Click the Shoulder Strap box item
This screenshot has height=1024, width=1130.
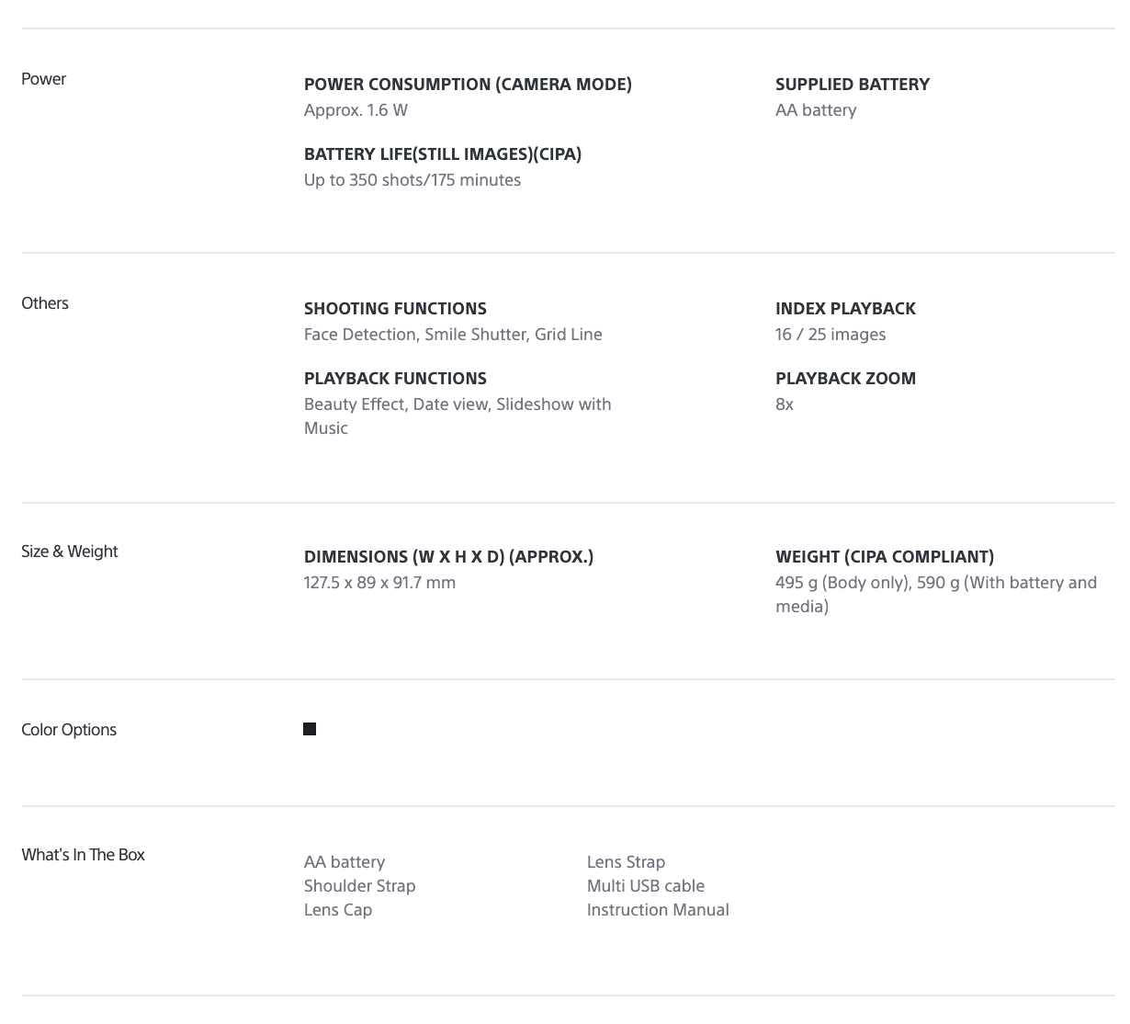[x=359, y=886]
